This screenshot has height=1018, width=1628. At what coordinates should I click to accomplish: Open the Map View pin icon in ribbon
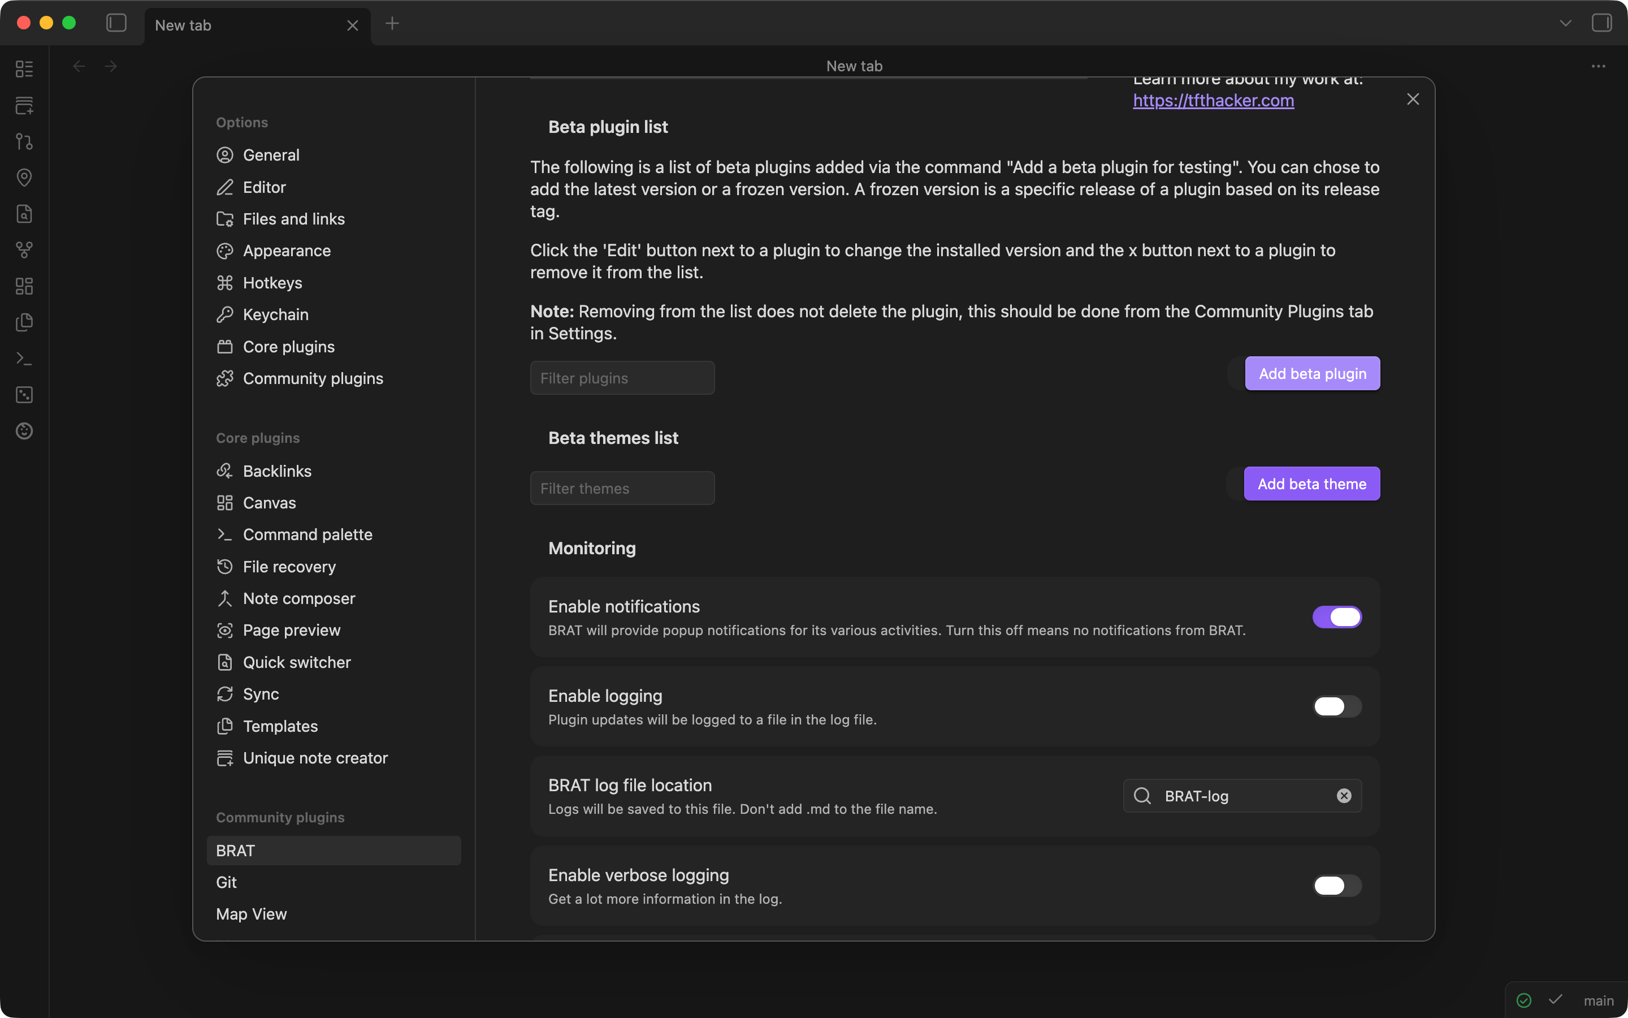[24, 177]
